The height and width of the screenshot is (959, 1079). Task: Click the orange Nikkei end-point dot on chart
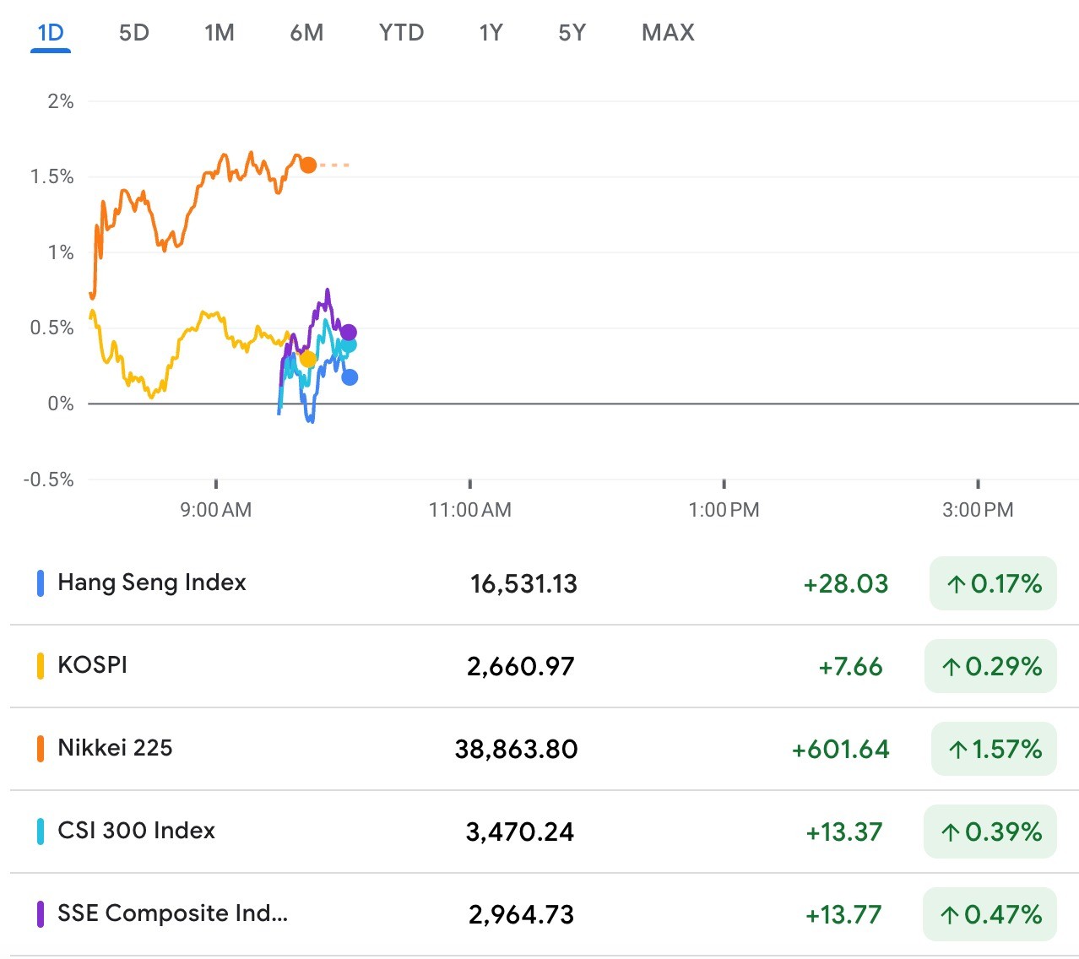[308, 165]
